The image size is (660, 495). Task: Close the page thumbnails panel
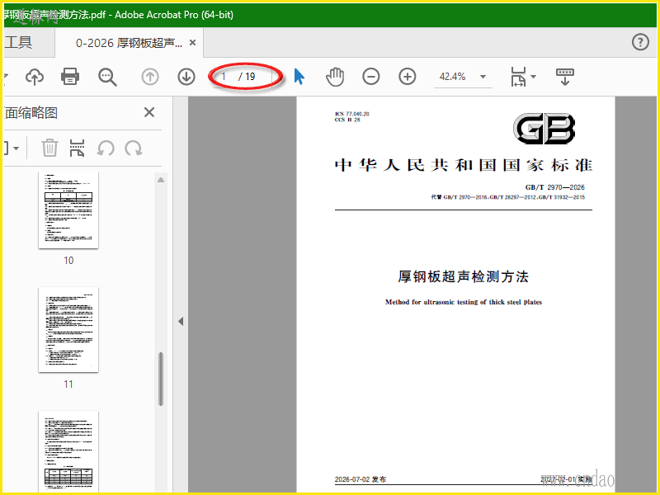point(149,112)
